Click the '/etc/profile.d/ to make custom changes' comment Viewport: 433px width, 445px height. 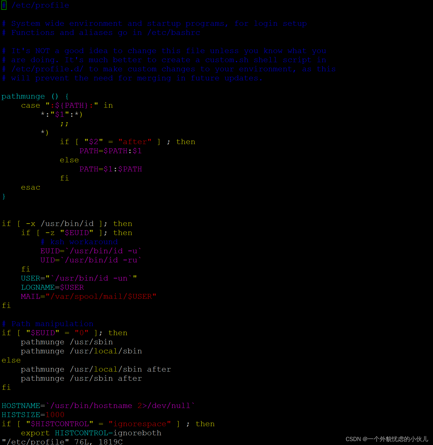click(169, 69)
